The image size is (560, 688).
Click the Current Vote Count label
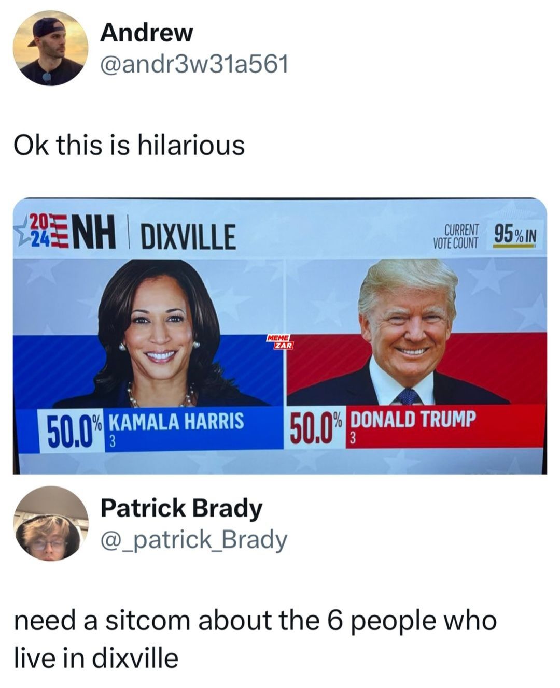click(x=455, y=236)
